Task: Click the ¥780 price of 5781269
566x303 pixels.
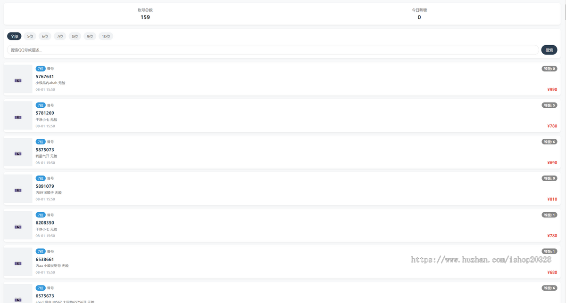Action: [552, 126]
